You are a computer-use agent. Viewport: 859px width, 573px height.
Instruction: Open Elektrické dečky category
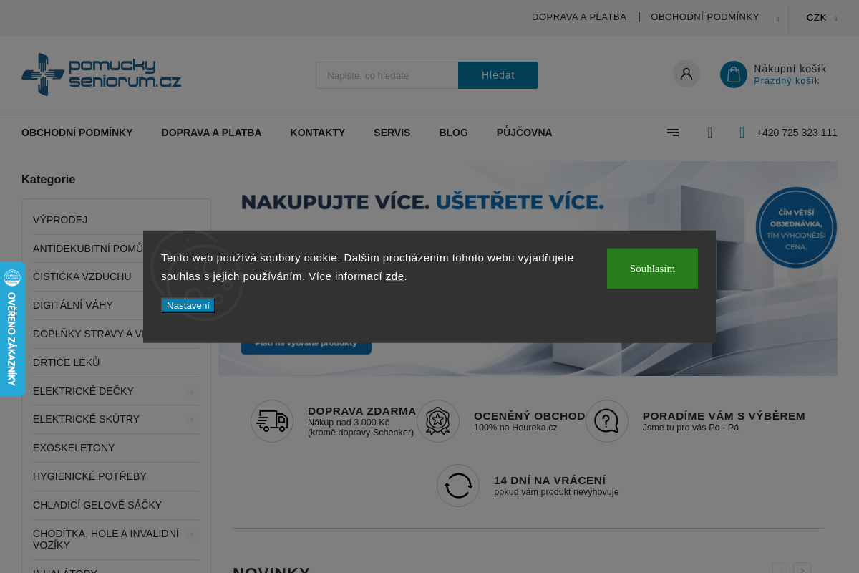(x=83, y=391)
